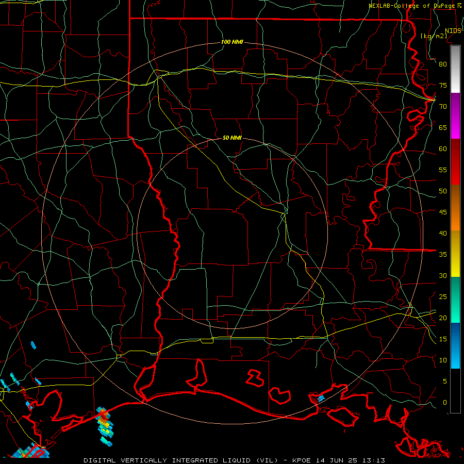Click the 0 value on the scale
The image size is (464, 464).
[445, 403]
